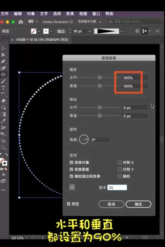Select the Zoom tool
The height and width of the screenshot is (247, 165).
[x=3, y=148]
